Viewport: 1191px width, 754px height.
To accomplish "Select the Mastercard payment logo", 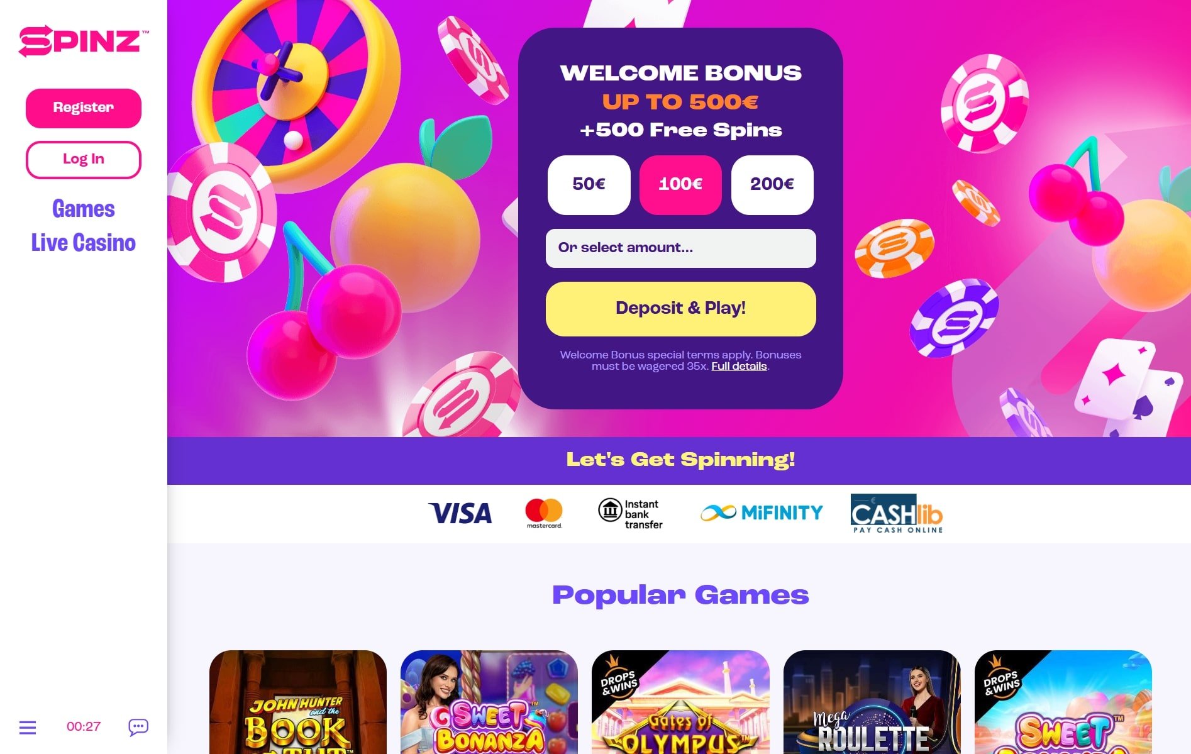I will (x=544, y=513).
